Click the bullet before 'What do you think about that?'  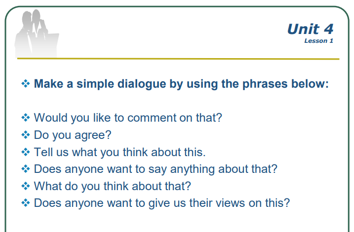[x=26, y=186]
